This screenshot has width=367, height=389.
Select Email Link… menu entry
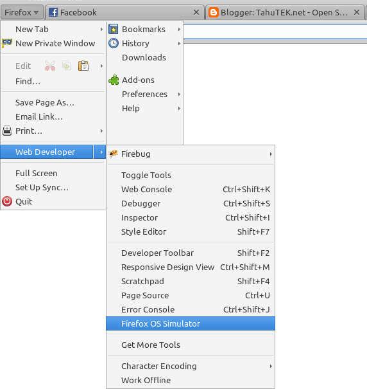point(53,116)
